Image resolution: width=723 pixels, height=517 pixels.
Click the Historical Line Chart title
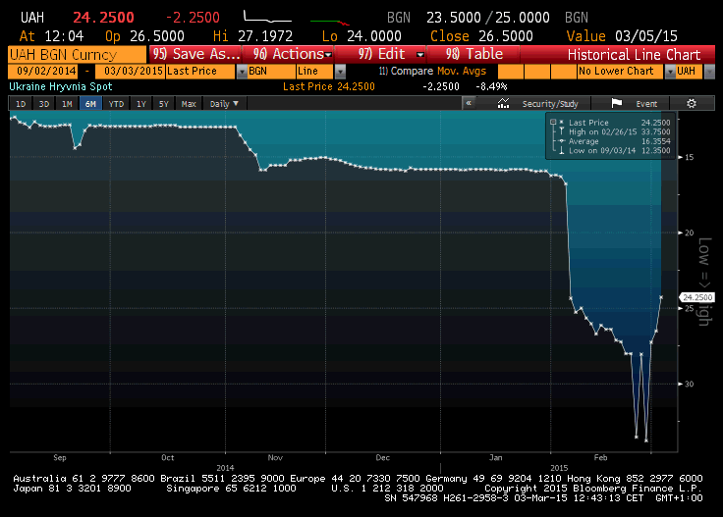[x=634, y=55]
